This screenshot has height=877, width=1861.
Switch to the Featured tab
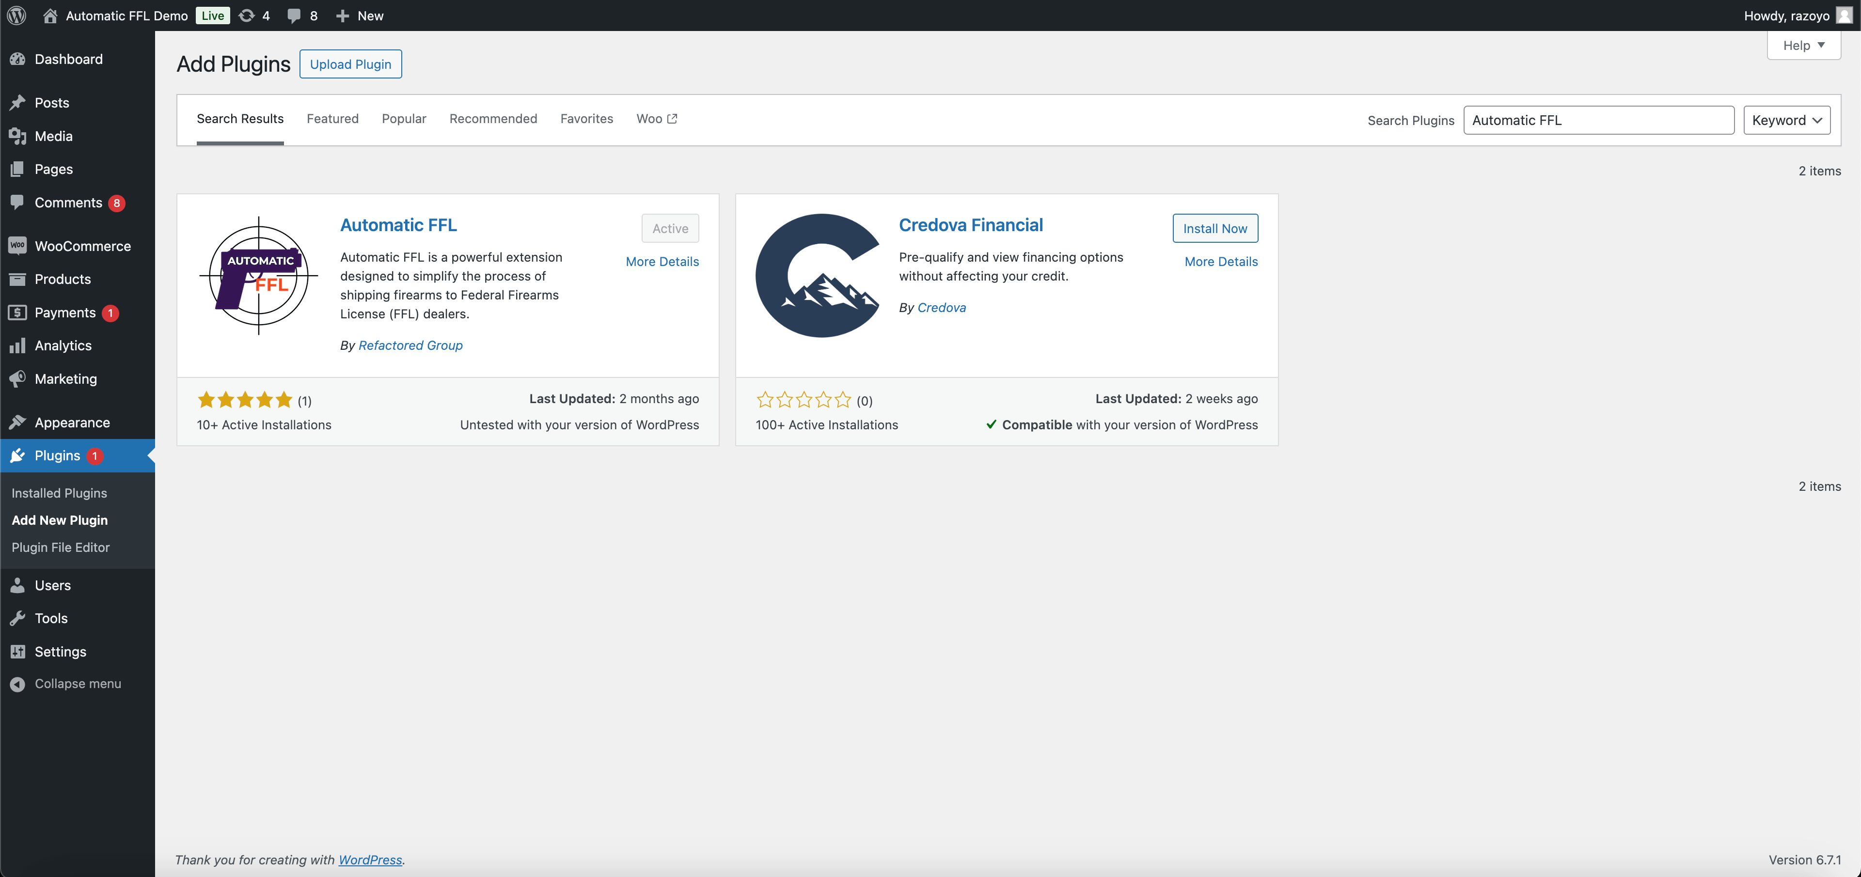[x=332, y=119]
